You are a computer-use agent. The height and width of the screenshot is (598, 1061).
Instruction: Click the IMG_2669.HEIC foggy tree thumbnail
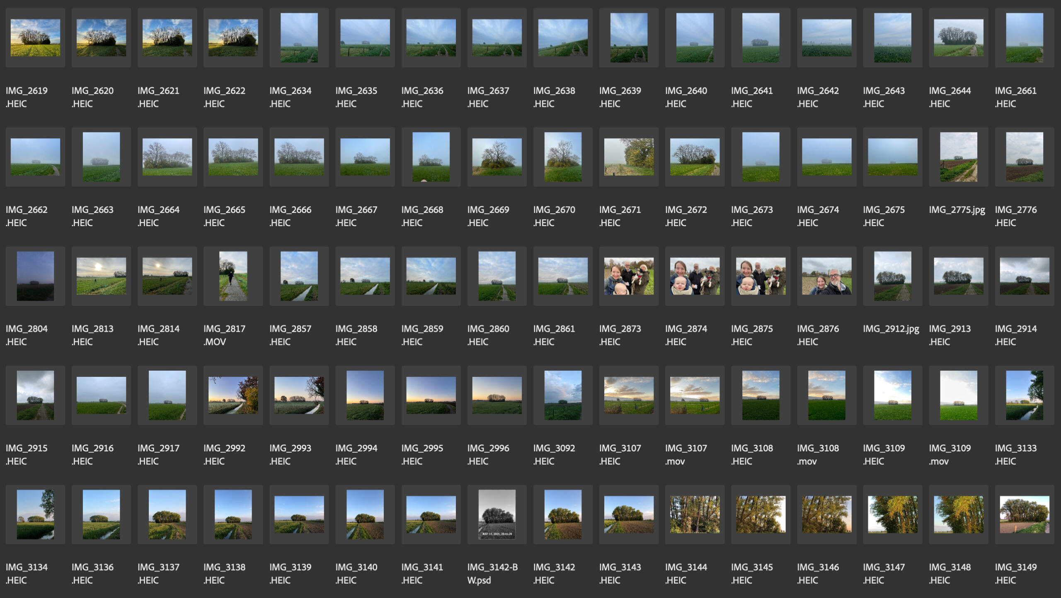click(497, 157)
